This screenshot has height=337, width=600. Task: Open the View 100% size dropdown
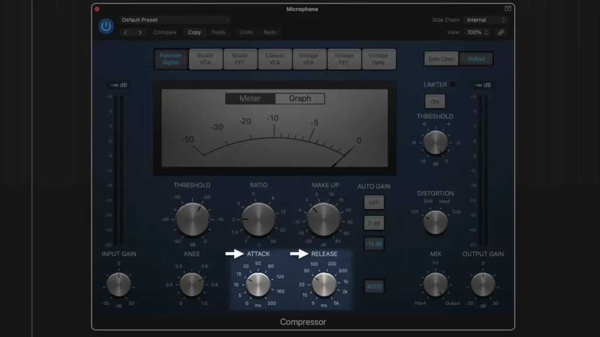(x=478, y=33)
